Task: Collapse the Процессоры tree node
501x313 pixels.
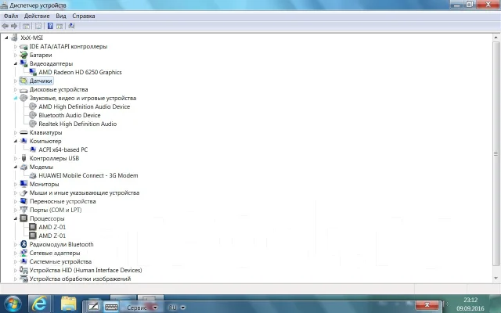Action: 15,218
